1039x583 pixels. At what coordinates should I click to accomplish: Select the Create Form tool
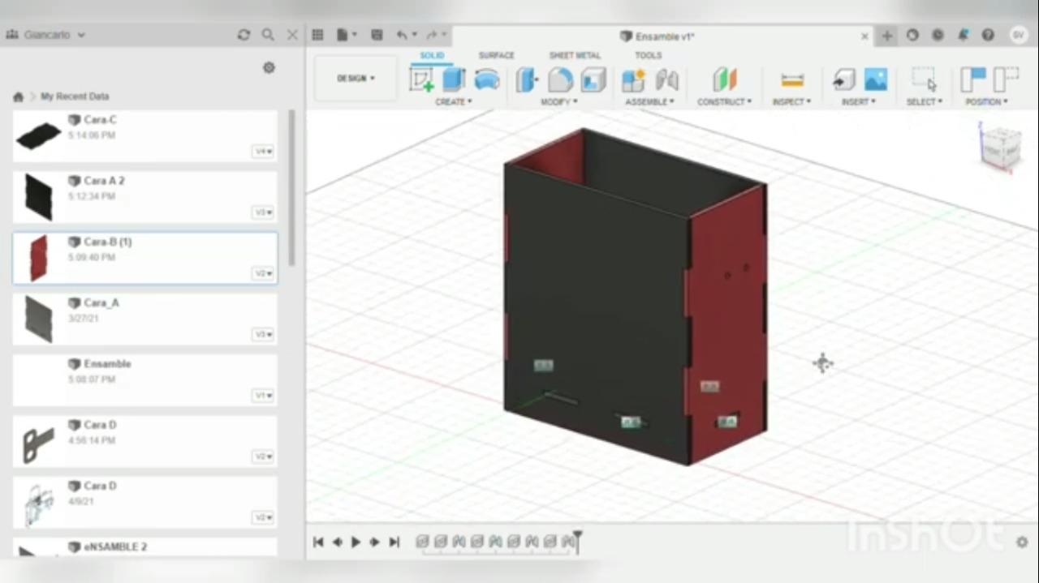pyautogui.click(x=487, y=79)
